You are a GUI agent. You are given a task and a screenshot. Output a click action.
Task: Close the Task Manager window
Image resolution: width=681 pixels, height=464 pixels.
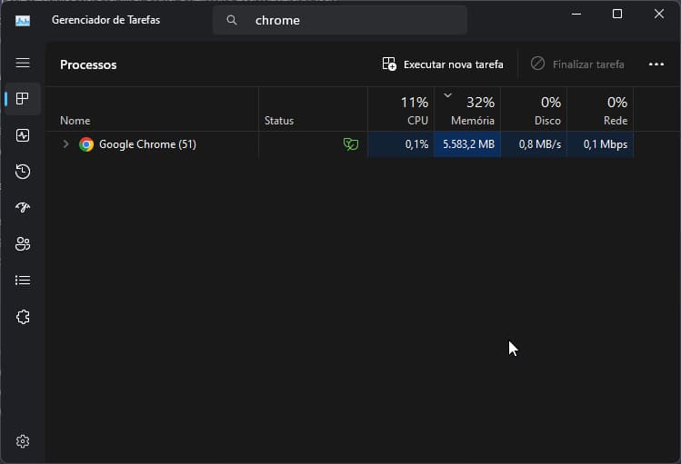[x=659, y=14]
